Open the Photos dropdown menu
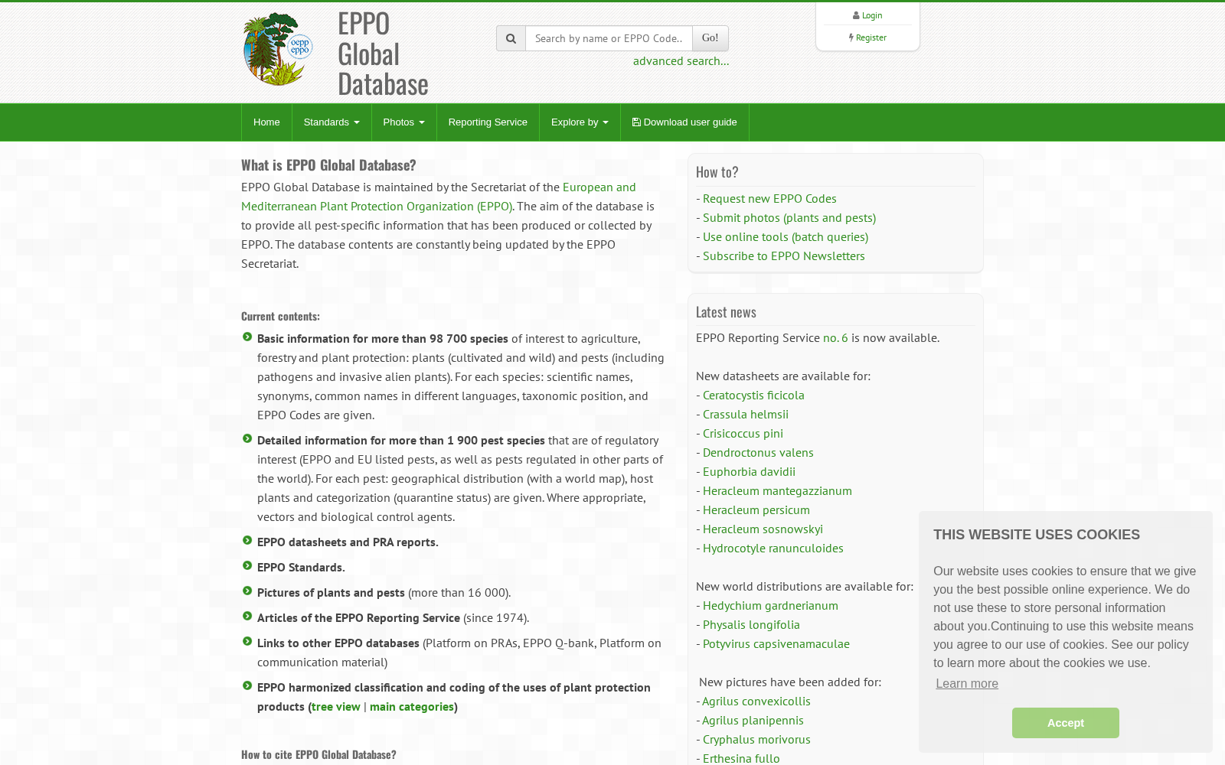The height and width of the screenshot is (765, 1225). (403, 122)
